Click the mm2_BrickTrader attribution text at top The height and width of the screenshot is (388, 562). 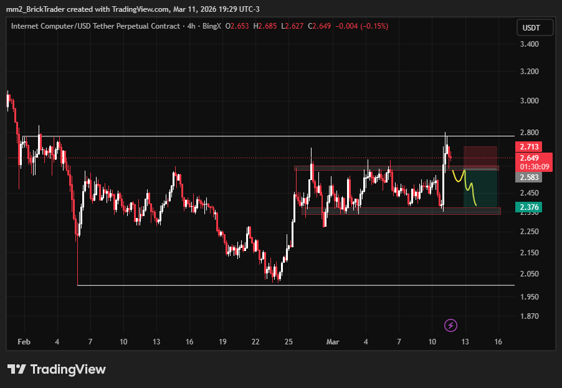pos(133,9)
